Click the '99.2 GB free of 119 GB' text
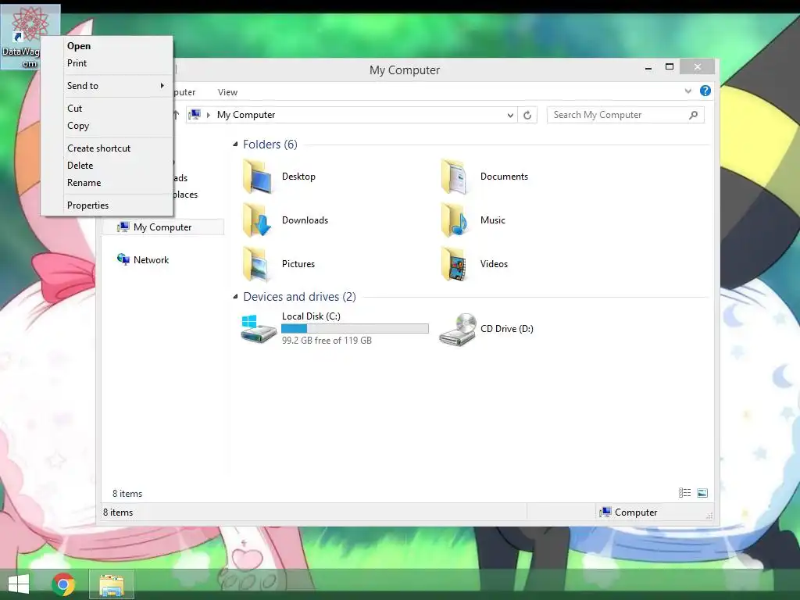The image size is (800, 600). coord(327,341)
